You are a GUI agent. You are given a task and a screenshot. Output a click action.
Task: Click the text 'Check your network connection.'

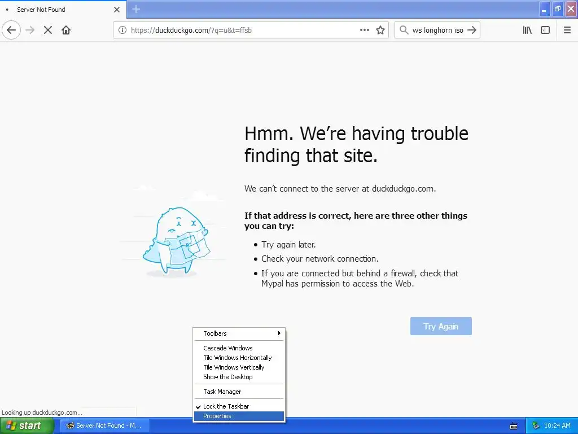point(319,259)
